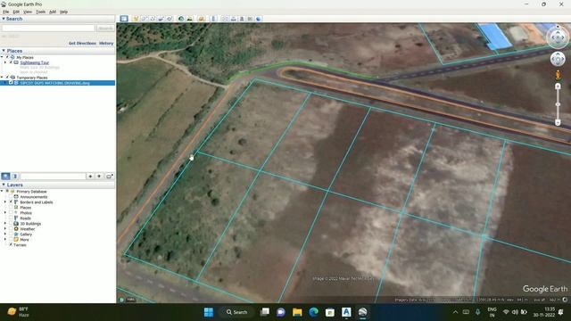
Task: Open Windows Start menu on taskbar
Action: pyautogui.click(x=209, y=312)
